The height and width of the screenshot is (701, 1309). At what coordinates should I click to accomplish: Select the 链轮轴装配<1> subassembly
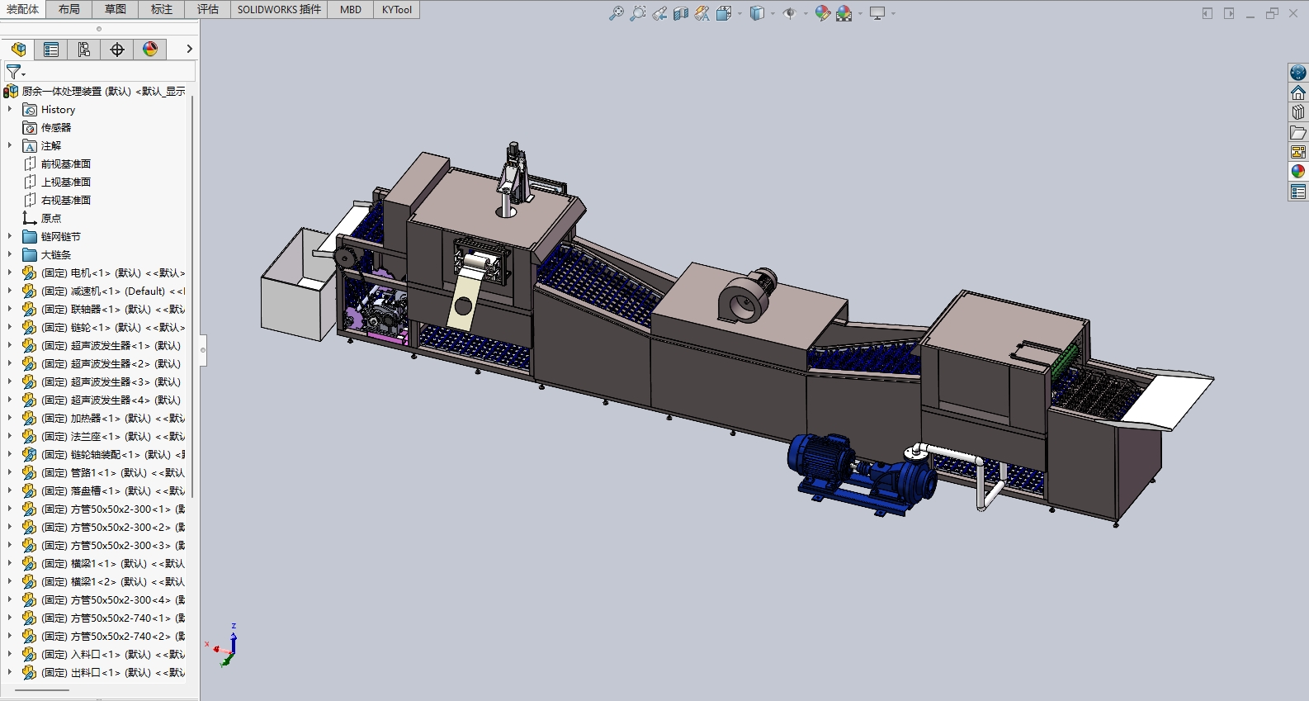coord(112,455)
